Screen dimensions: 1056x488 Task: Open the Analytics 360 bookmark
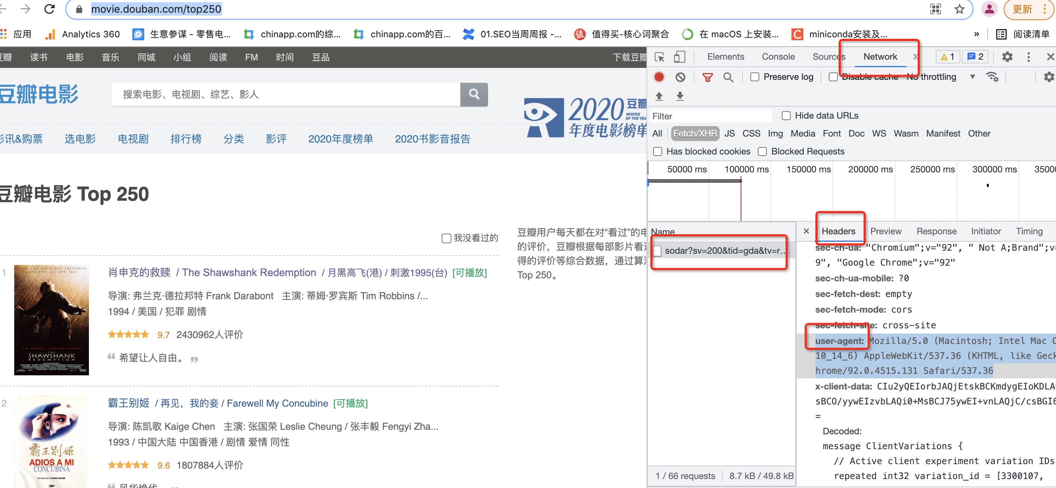(x=83, y=34)
